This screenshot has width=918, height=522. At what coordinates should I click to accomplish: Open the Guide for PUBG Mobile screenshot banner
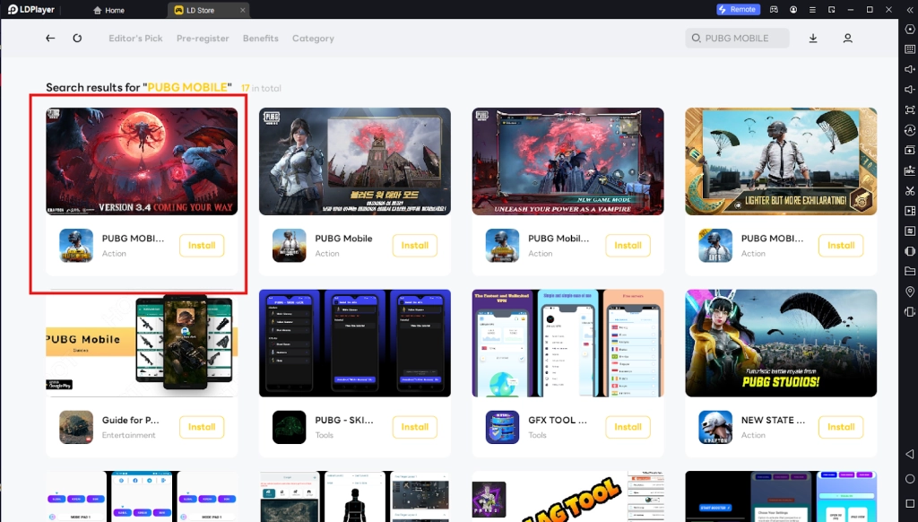click(142, 343)
